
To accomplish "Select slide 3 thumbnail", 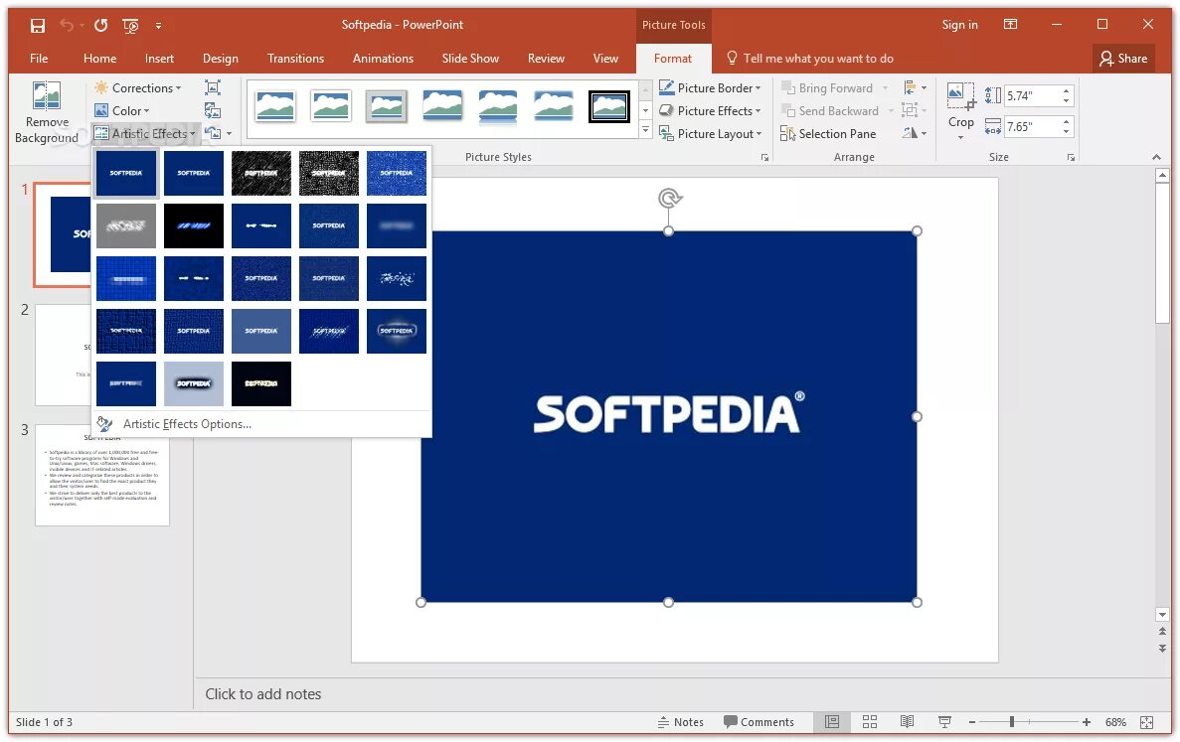I will (101, 475).
